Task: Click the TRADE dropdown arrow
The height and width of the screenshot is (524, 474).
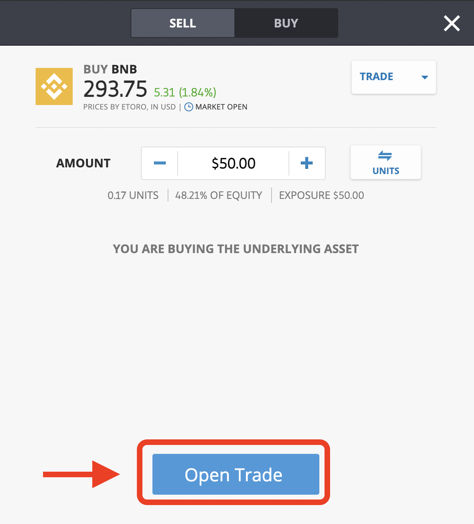Action: tap(425, 77)
